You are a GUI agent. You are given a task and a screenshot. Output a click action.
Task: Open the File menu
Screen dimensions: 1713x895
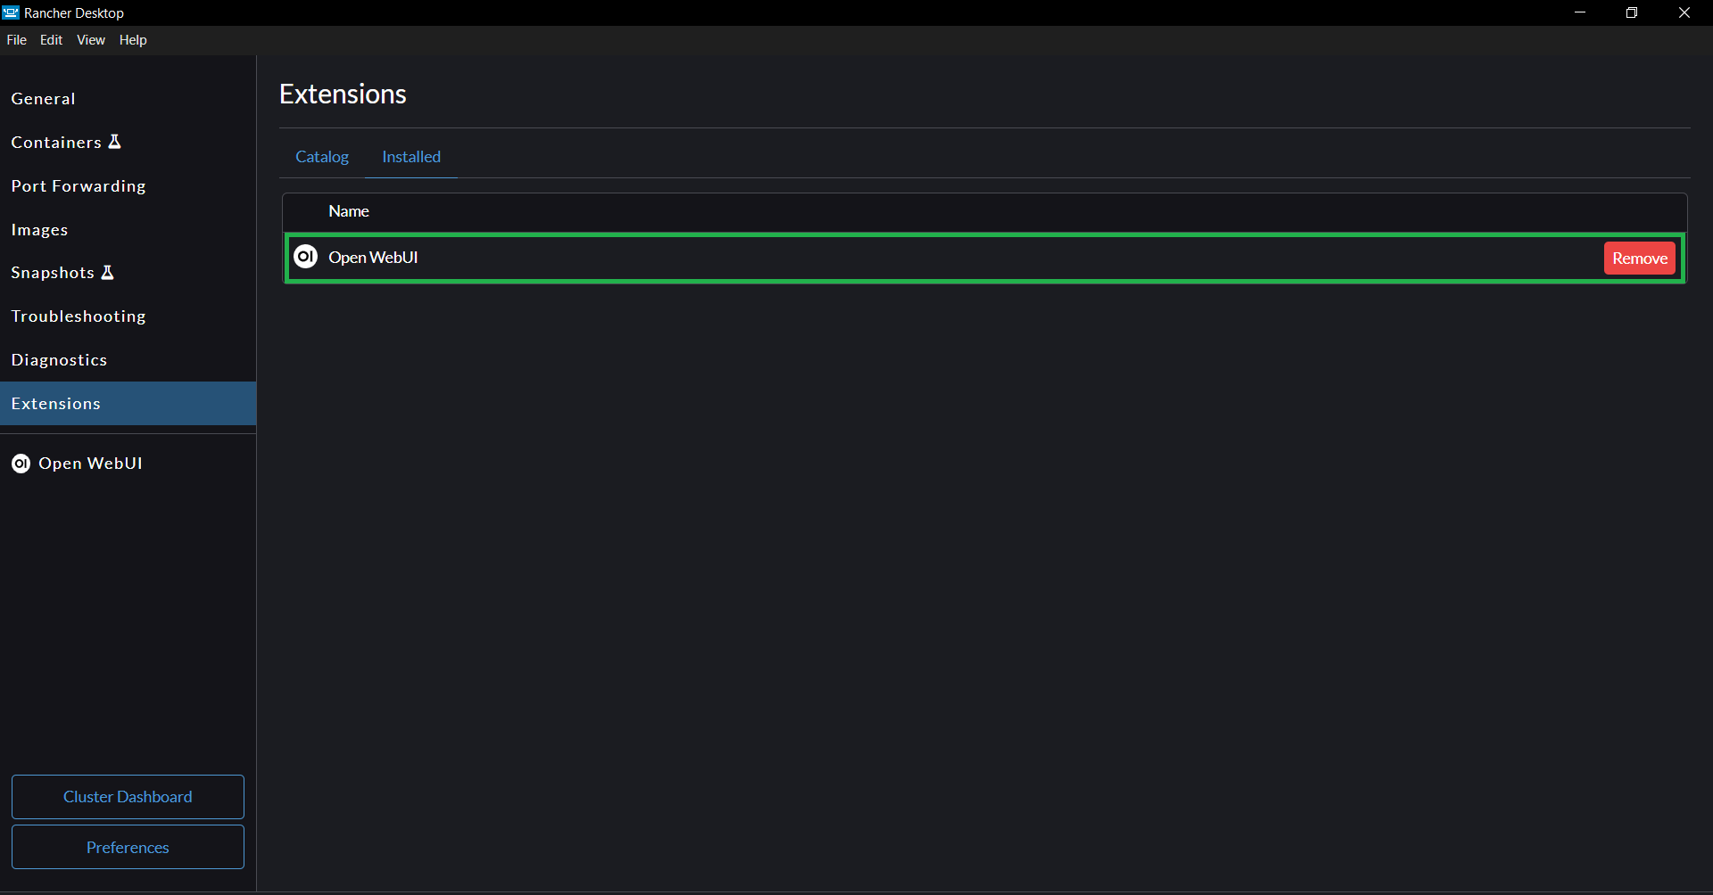tap(17, 40)
